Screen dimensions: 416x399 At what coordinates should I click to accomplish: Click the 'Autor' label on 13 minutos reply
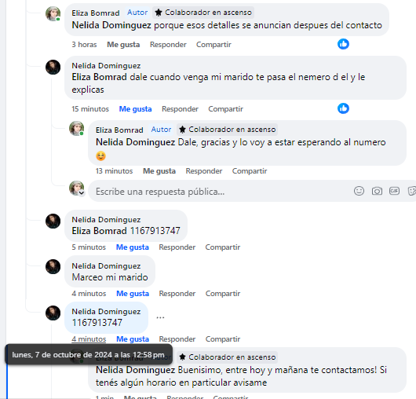coord(161,130)
